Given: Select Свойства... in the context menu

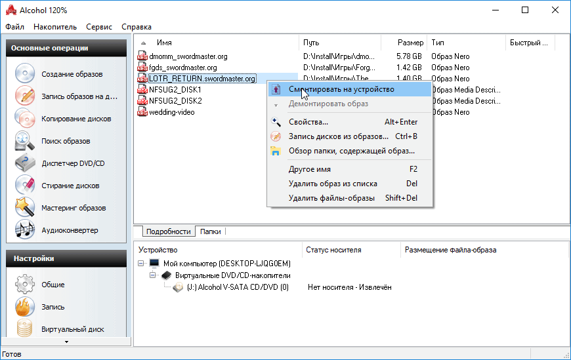Looking at the screenshot, I should pyautogui.click(x=308, y=122).
